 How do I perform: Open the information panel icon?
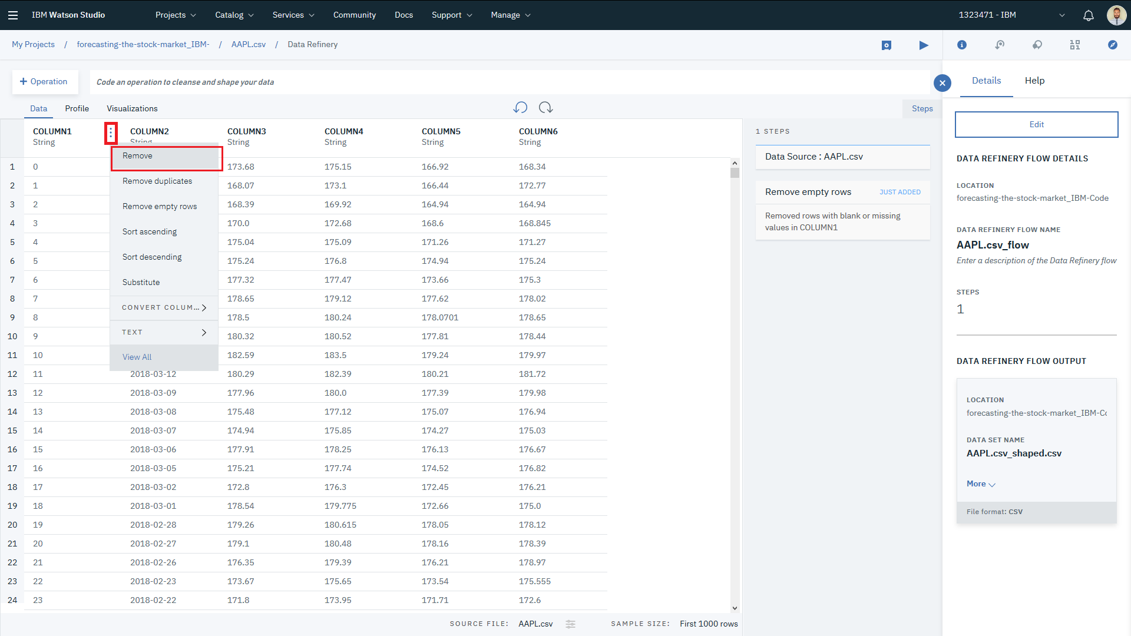point(962,45)
